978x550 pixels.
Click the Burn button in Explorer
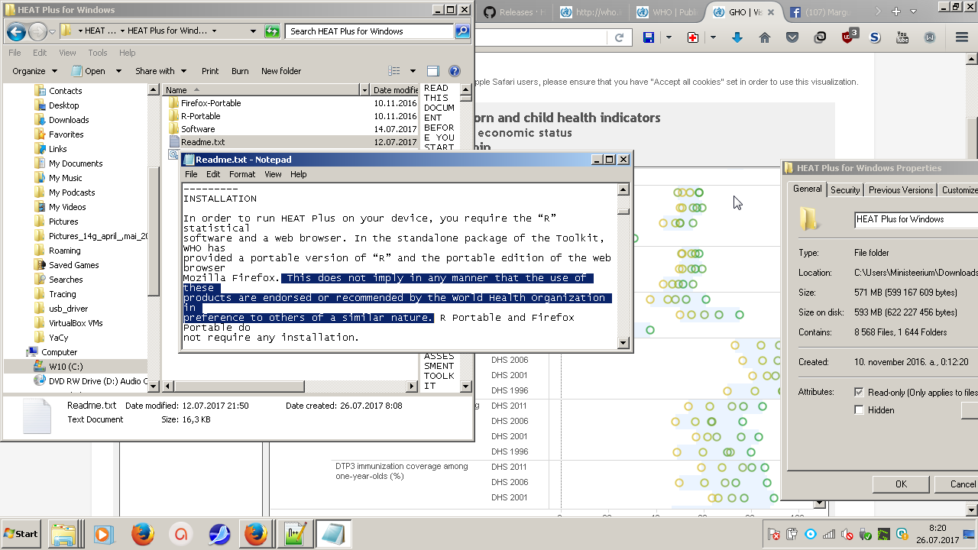240,71
